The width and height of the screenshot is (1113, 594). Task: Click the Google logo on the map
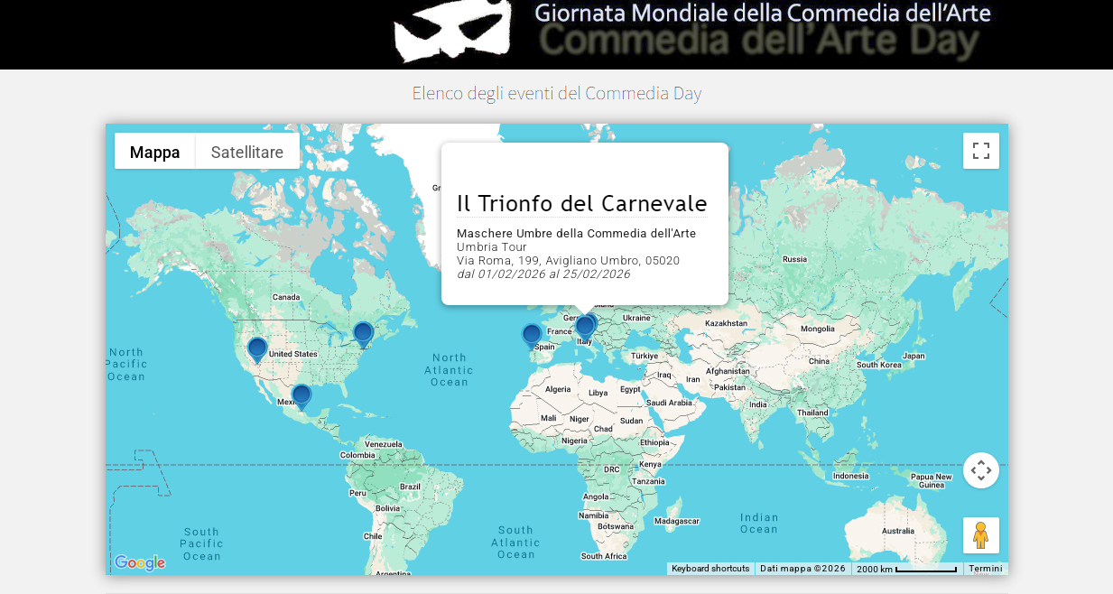pos(140,563)
